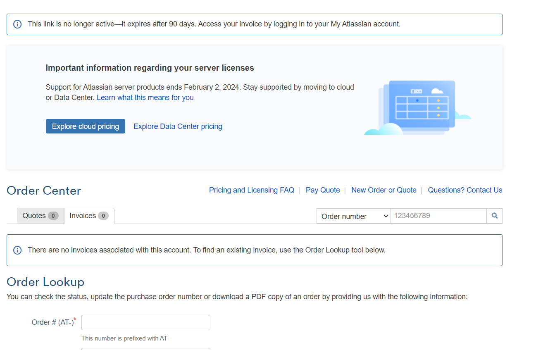Click the server illustration graphic
Viewport: 555px width, 350px height.
(x=417, y=107)
